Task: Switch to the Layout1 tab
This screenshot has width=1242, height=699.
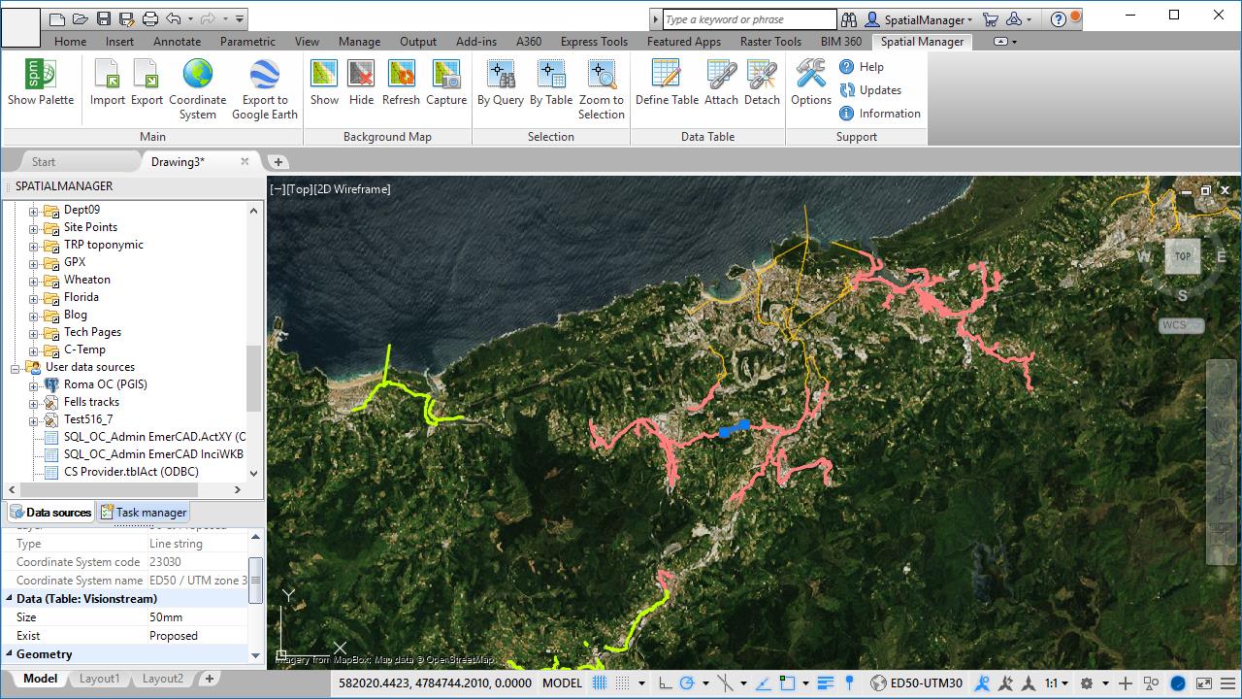Action: pos(100,679)
